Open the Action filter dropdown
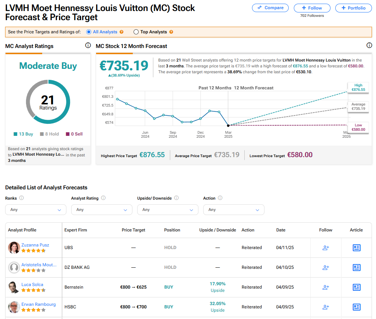The width and height of the screenshot is (376, 319). pos(234,209)
